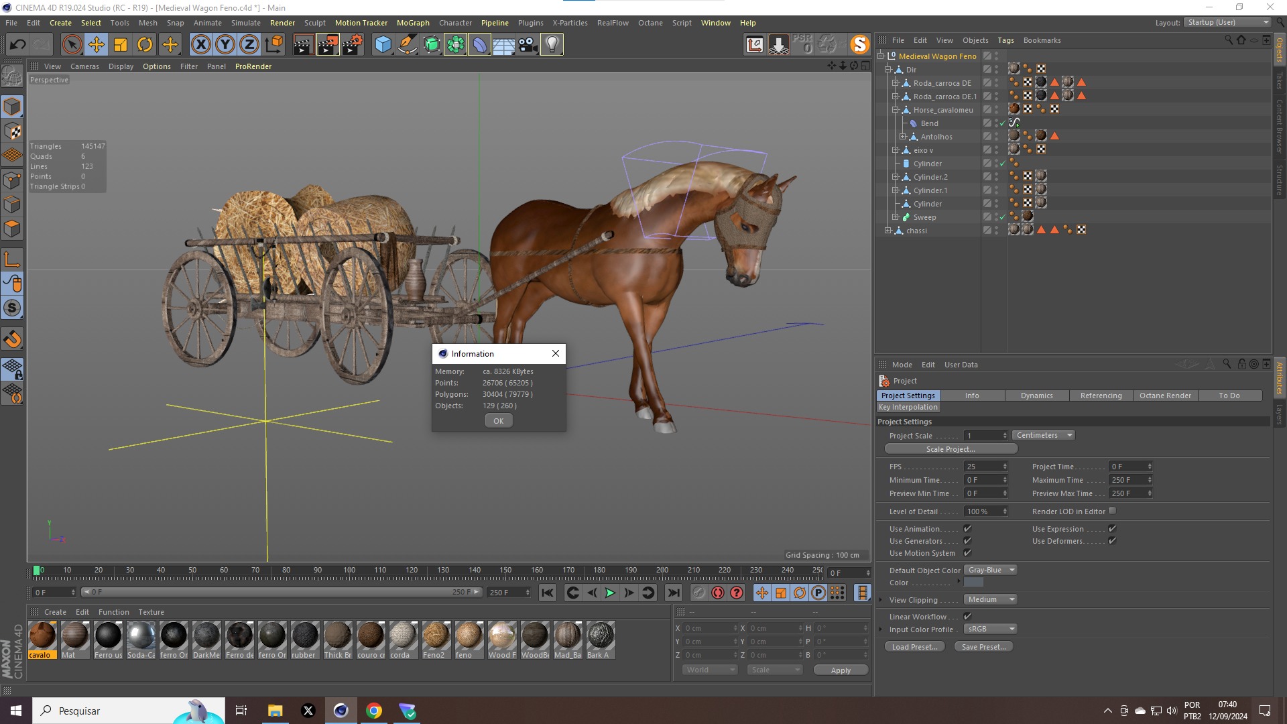Switch to the Octane Render tab
Viewport: 1287px width, 724px height.
1165,396
